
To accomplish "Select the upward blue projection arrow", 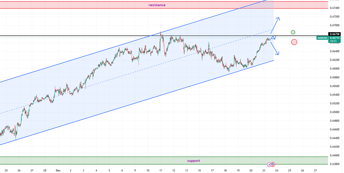I will coord(275,26).
